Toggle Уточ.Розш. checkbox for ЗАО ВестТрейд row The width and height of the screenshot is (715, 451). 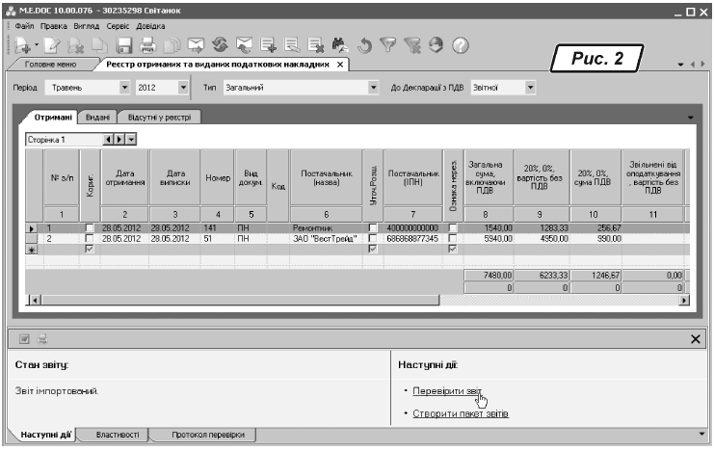(x=373, y=238)
